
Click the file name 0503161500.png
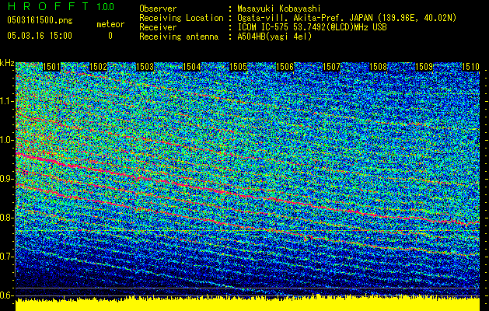40,20
